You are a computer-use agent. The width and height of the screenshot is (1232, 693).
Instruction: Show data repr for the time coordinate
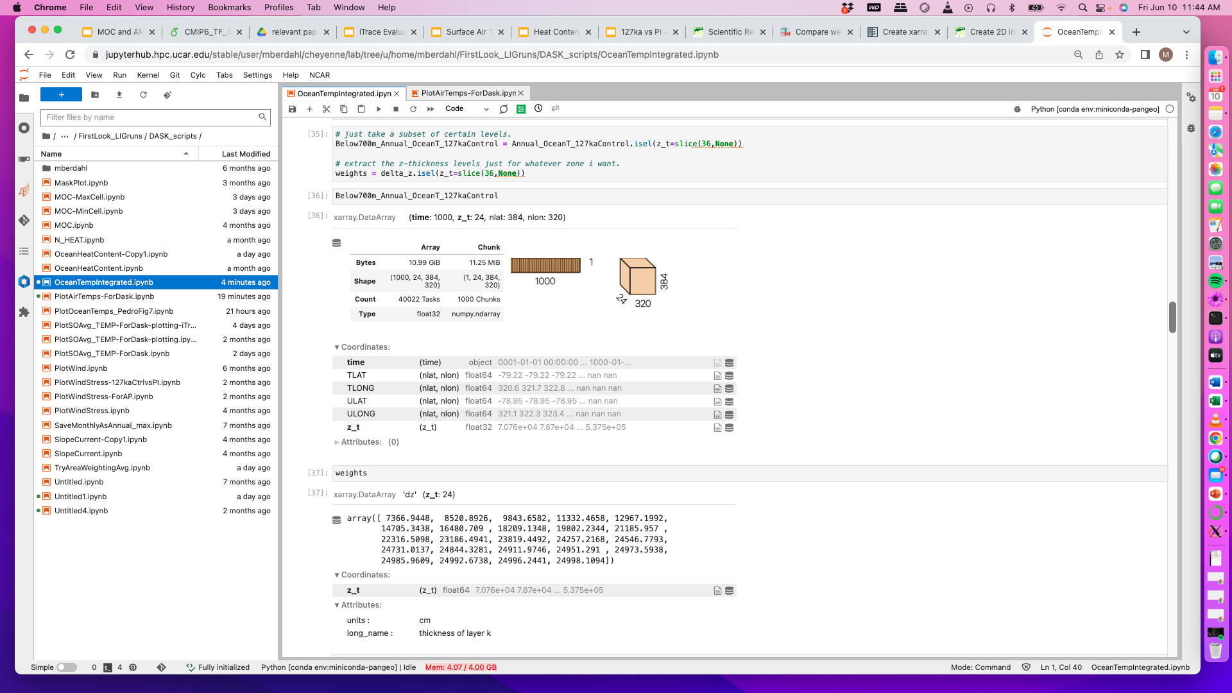coord(729,363)
